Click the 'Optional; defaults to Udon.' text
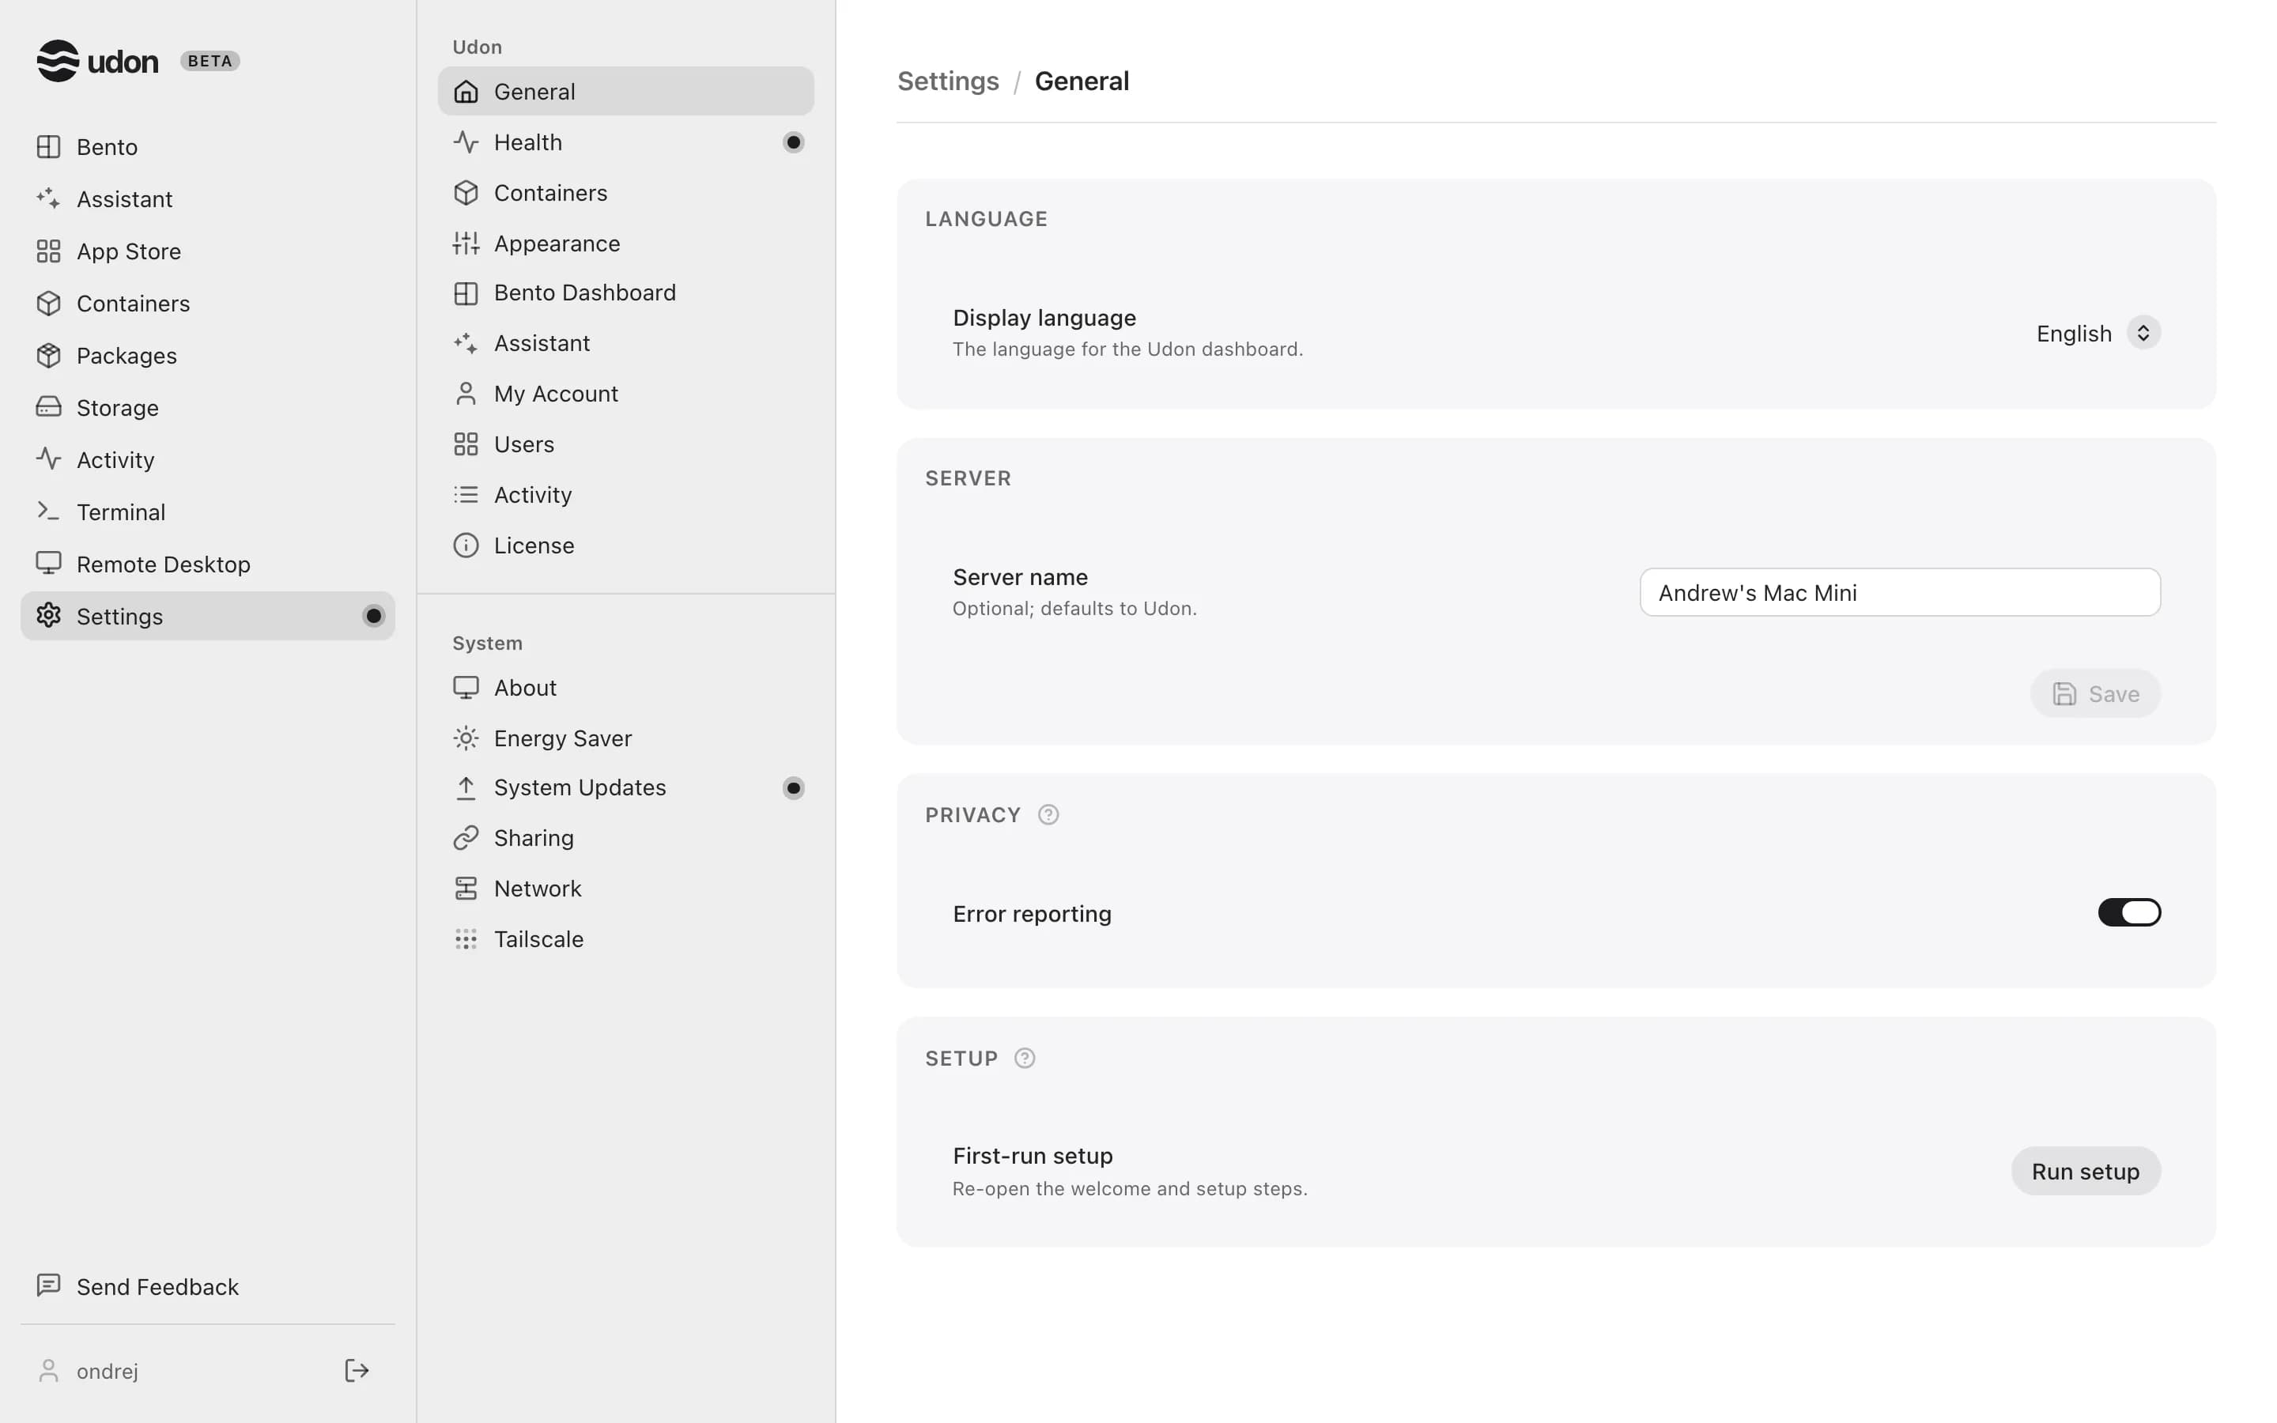Screen dimensions: 2277x1423 click(x=1074, y=609)
